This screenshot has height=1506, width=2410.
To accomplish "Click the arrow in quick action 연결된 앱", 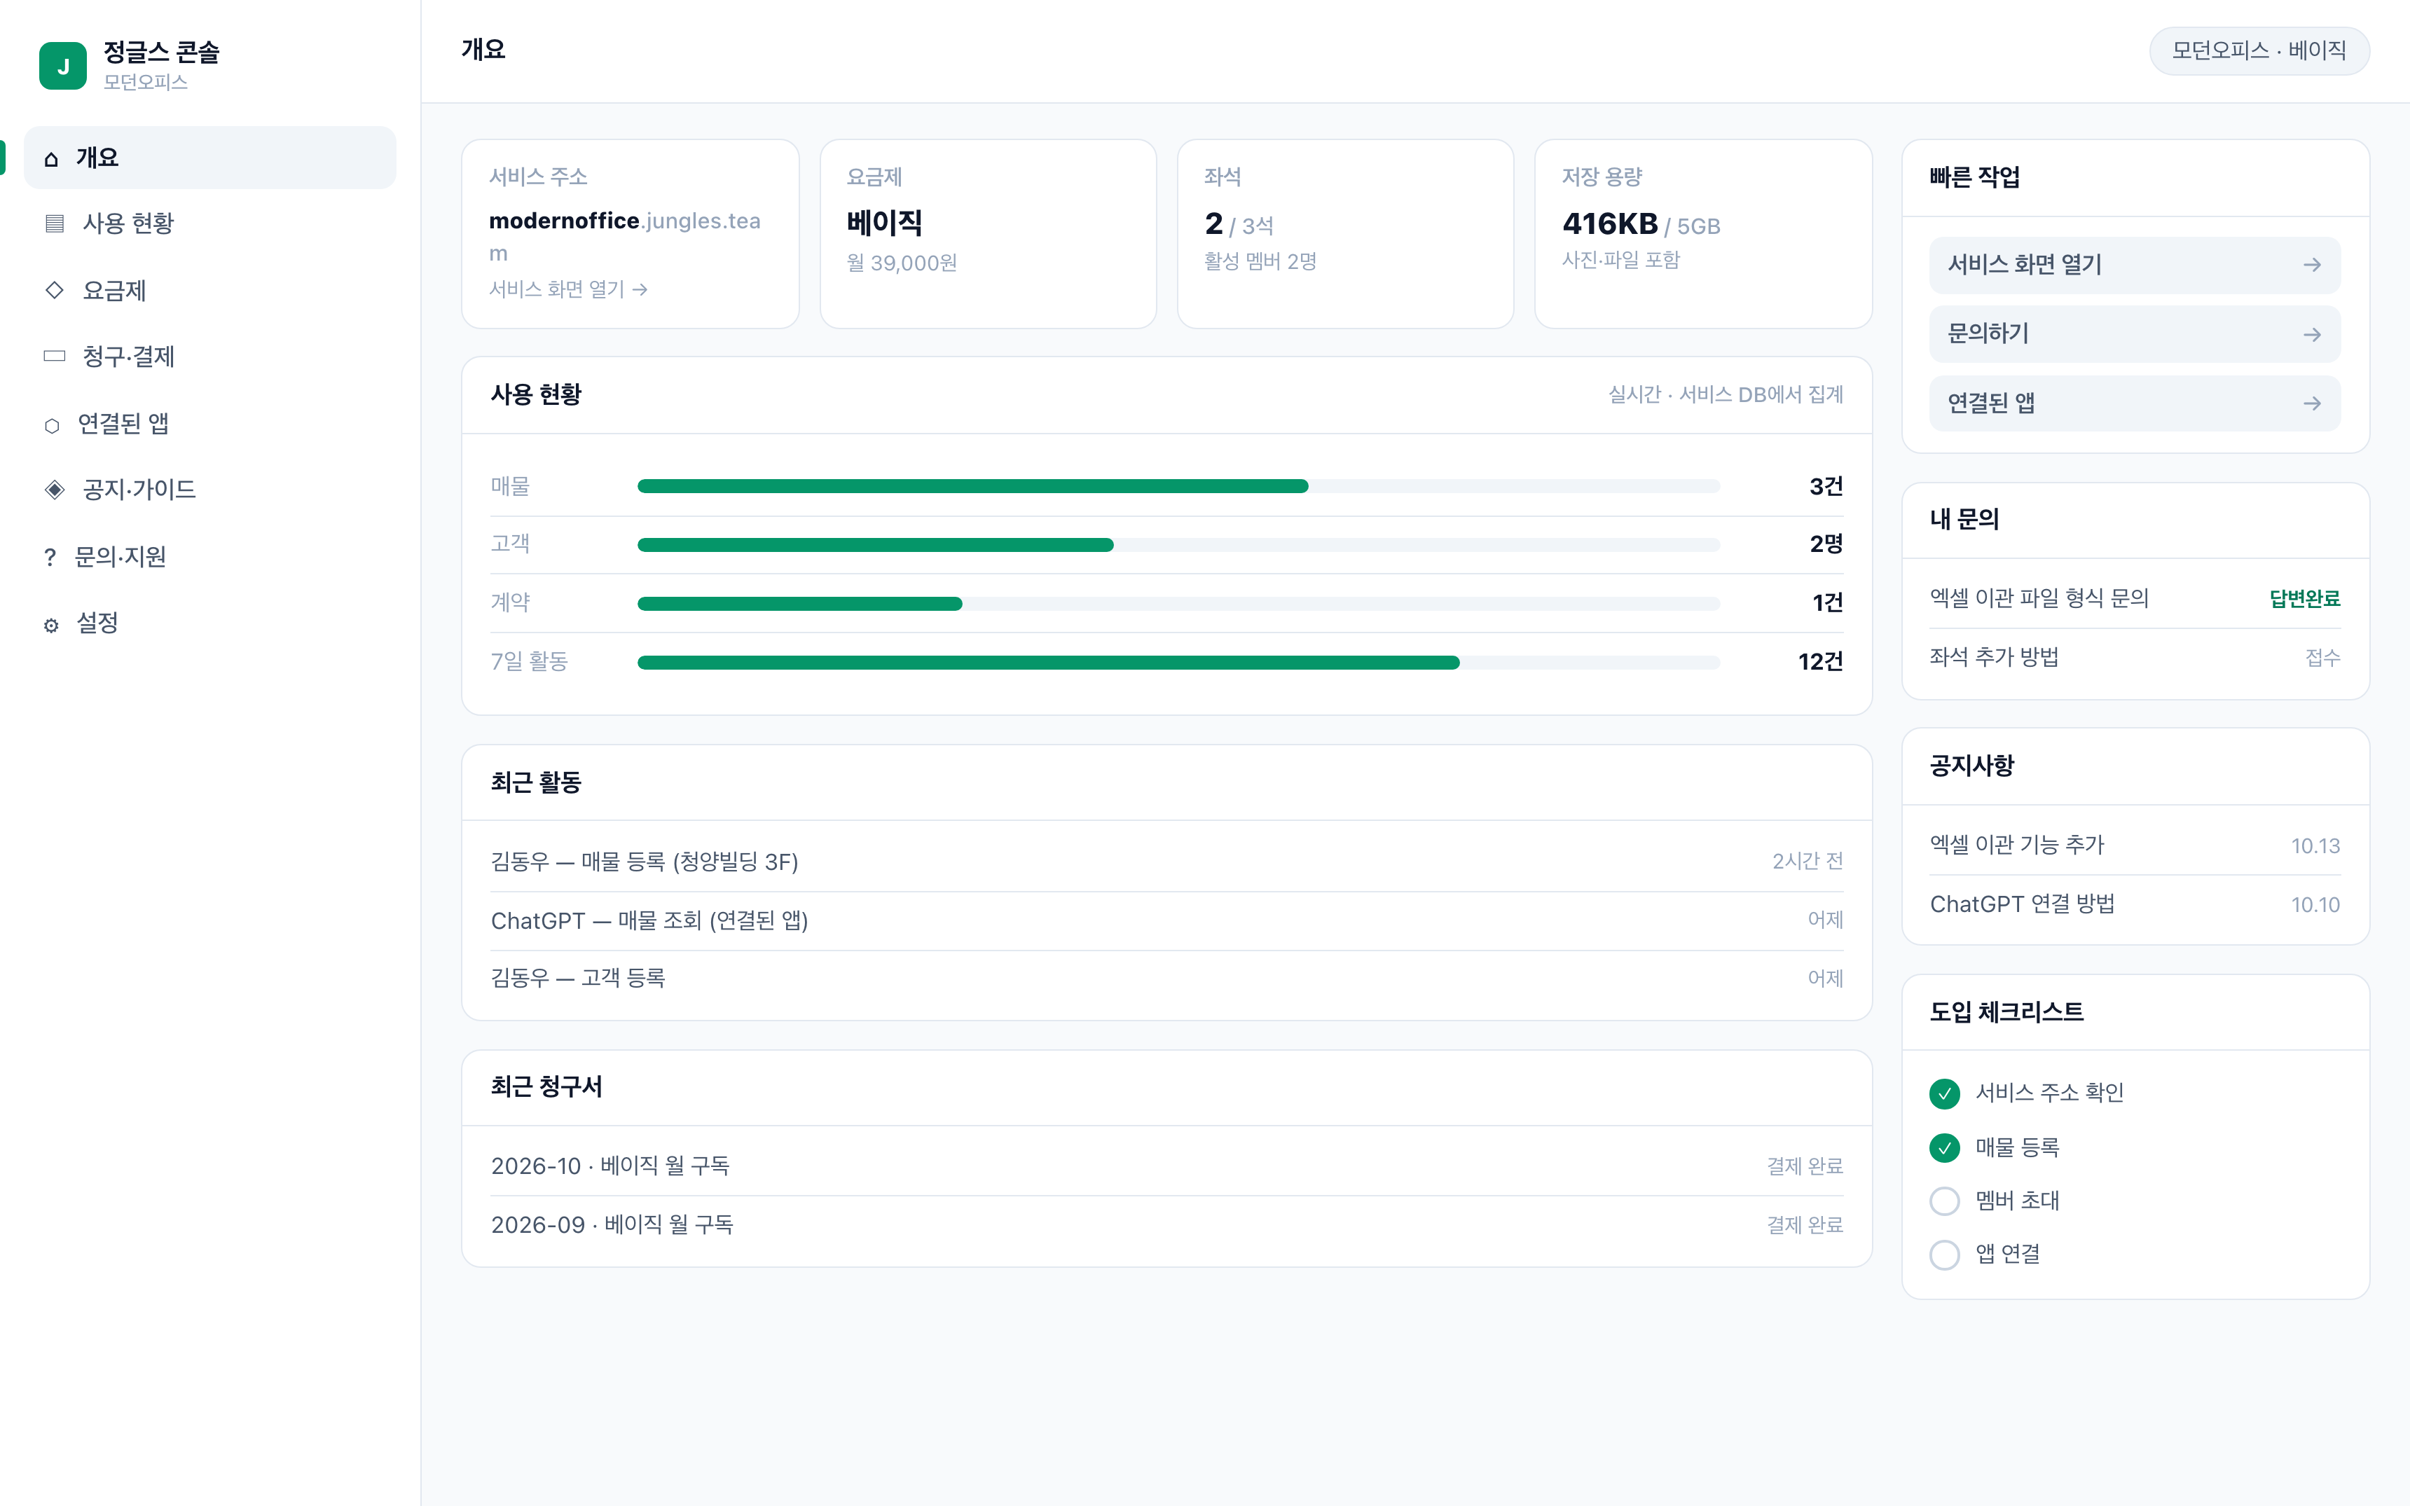I will pos(2311,403).
